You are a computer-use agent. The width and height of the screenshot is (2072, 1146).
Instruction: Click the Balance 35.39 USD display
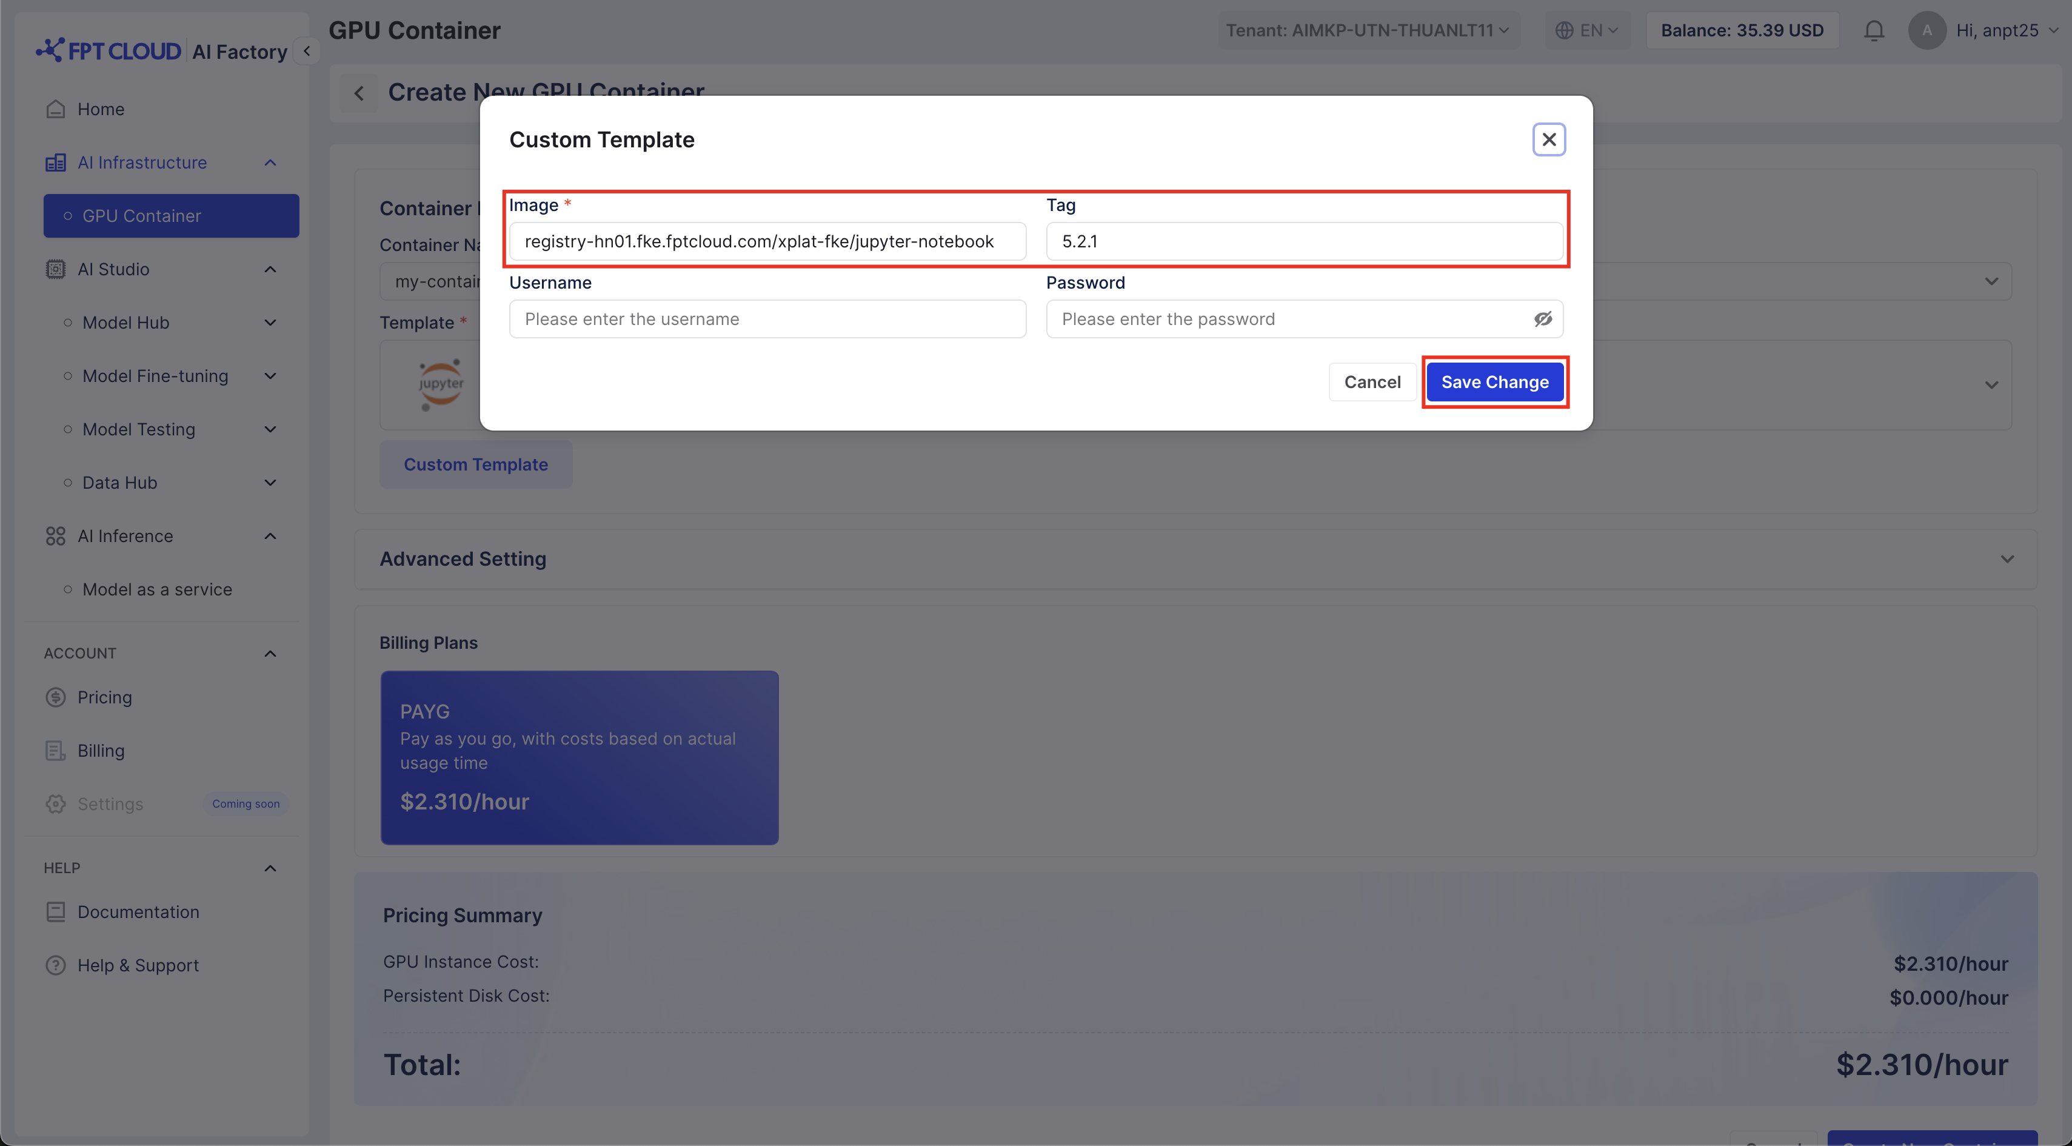[1742, 30]
